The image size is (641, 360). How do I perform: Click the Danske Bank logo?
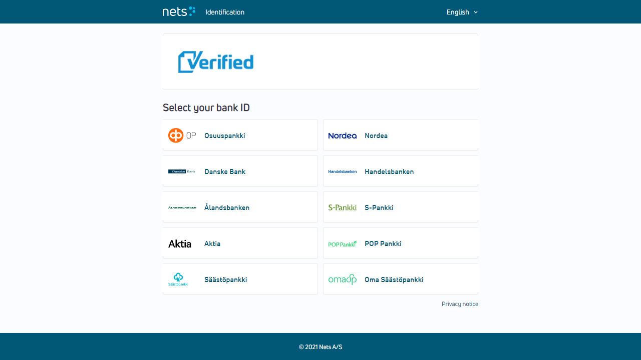182,171
